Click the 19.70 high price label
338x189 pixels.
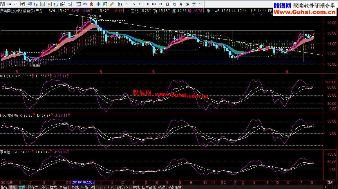click(96, 16)
